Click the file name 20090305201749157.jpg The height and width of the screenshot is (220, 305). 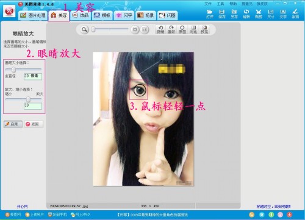point(69,206)
